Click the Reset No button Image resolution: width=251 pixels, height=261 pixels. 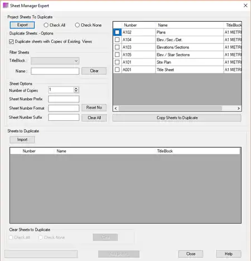[94, 108]
